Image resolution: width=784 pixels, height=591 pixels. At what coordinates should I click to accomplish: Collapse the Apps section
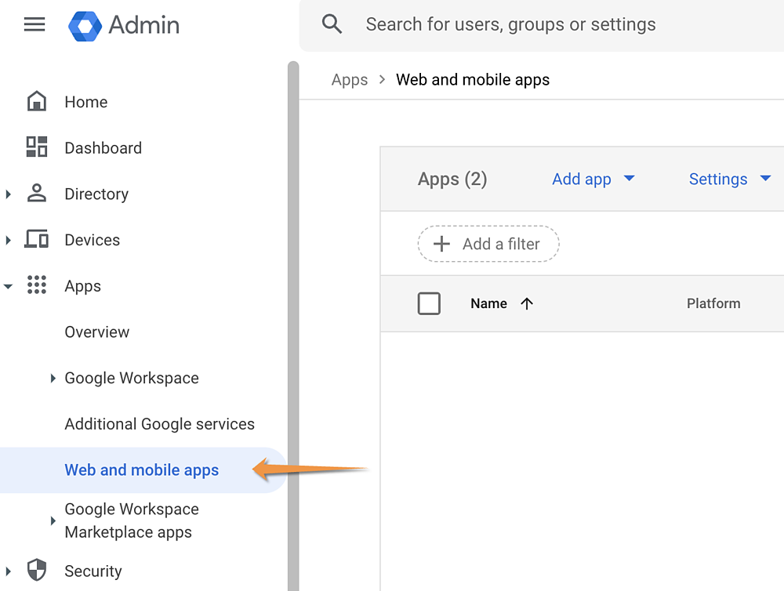click(x=8, y=287)
